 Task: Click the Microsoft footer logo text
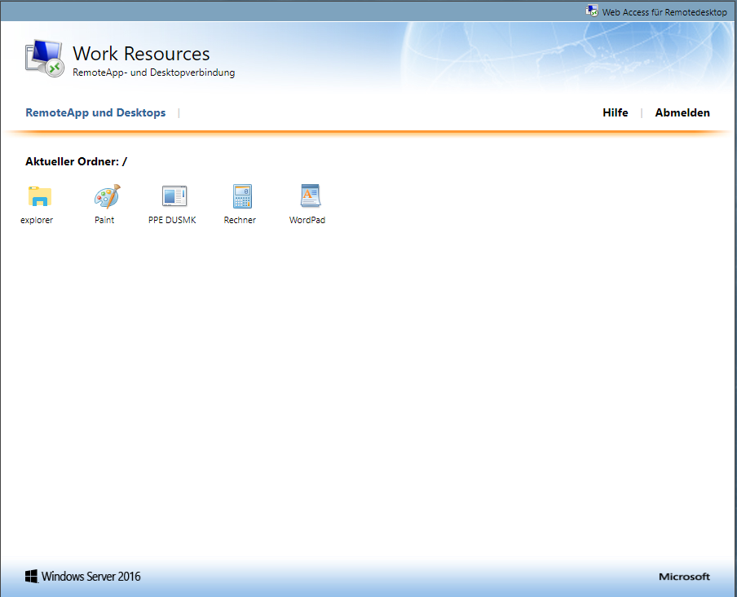[x=684, y=577]
